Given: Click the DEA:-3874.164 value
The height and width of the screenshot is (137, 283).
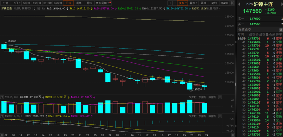Looking at the screenshot, I should click(x=58, y=116).
